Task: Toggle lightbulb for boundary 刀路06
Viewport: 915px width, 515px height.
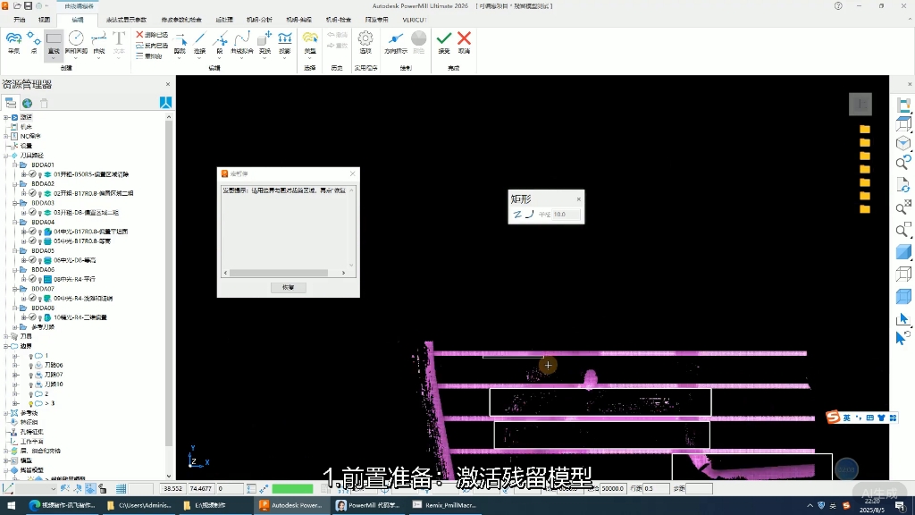Action: 31,365
